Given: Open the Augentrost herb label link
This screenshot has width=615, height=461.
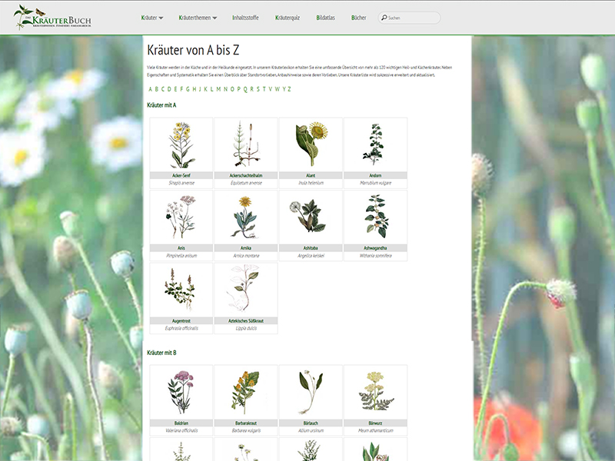Looking at the screenshot, I should (x=181, y=320).
